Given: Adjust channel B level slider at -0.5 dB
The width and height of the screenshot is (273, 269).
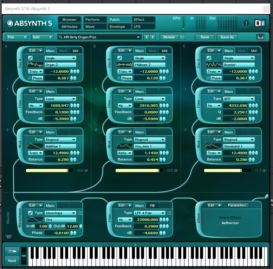Looking at the screenshot, I should 139,171.
